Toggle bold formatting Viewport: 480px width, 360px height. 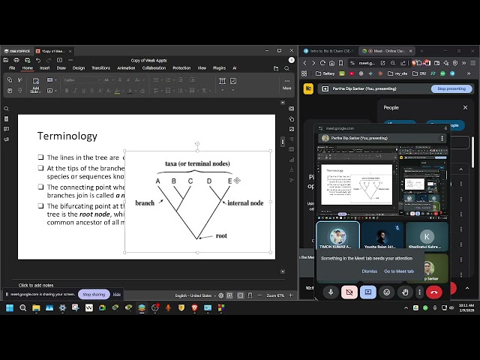[67, 91]
